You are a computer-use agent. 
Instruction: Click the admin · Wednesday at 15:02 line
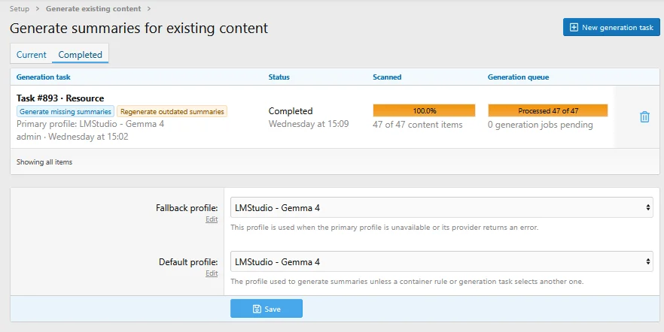point(72,137)
